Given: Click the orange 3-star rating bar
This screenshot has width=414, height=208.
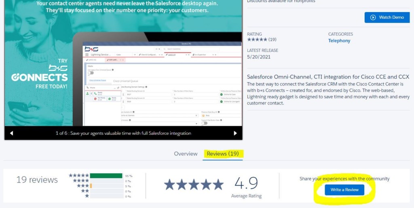Looking at the screenshot, I should point(91,186).
